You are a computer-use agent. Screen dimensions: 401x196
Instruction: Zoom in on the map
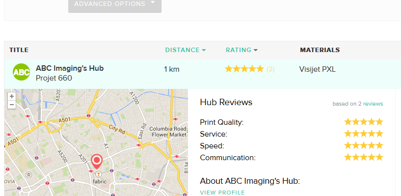click(x=11, y=96)
